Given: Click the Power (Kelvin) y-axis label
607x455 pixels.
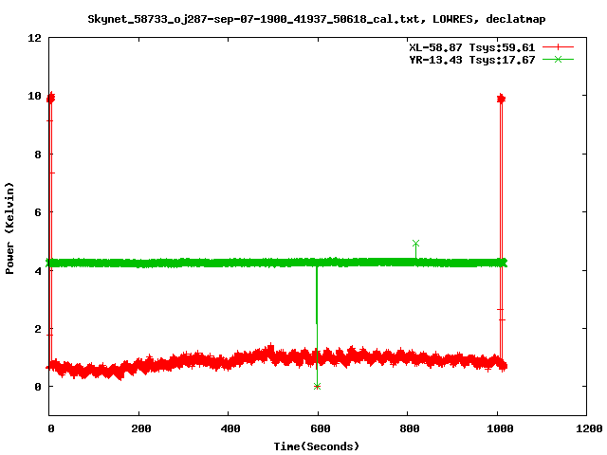Looking at the screenshot, I should tap(9, 228).
